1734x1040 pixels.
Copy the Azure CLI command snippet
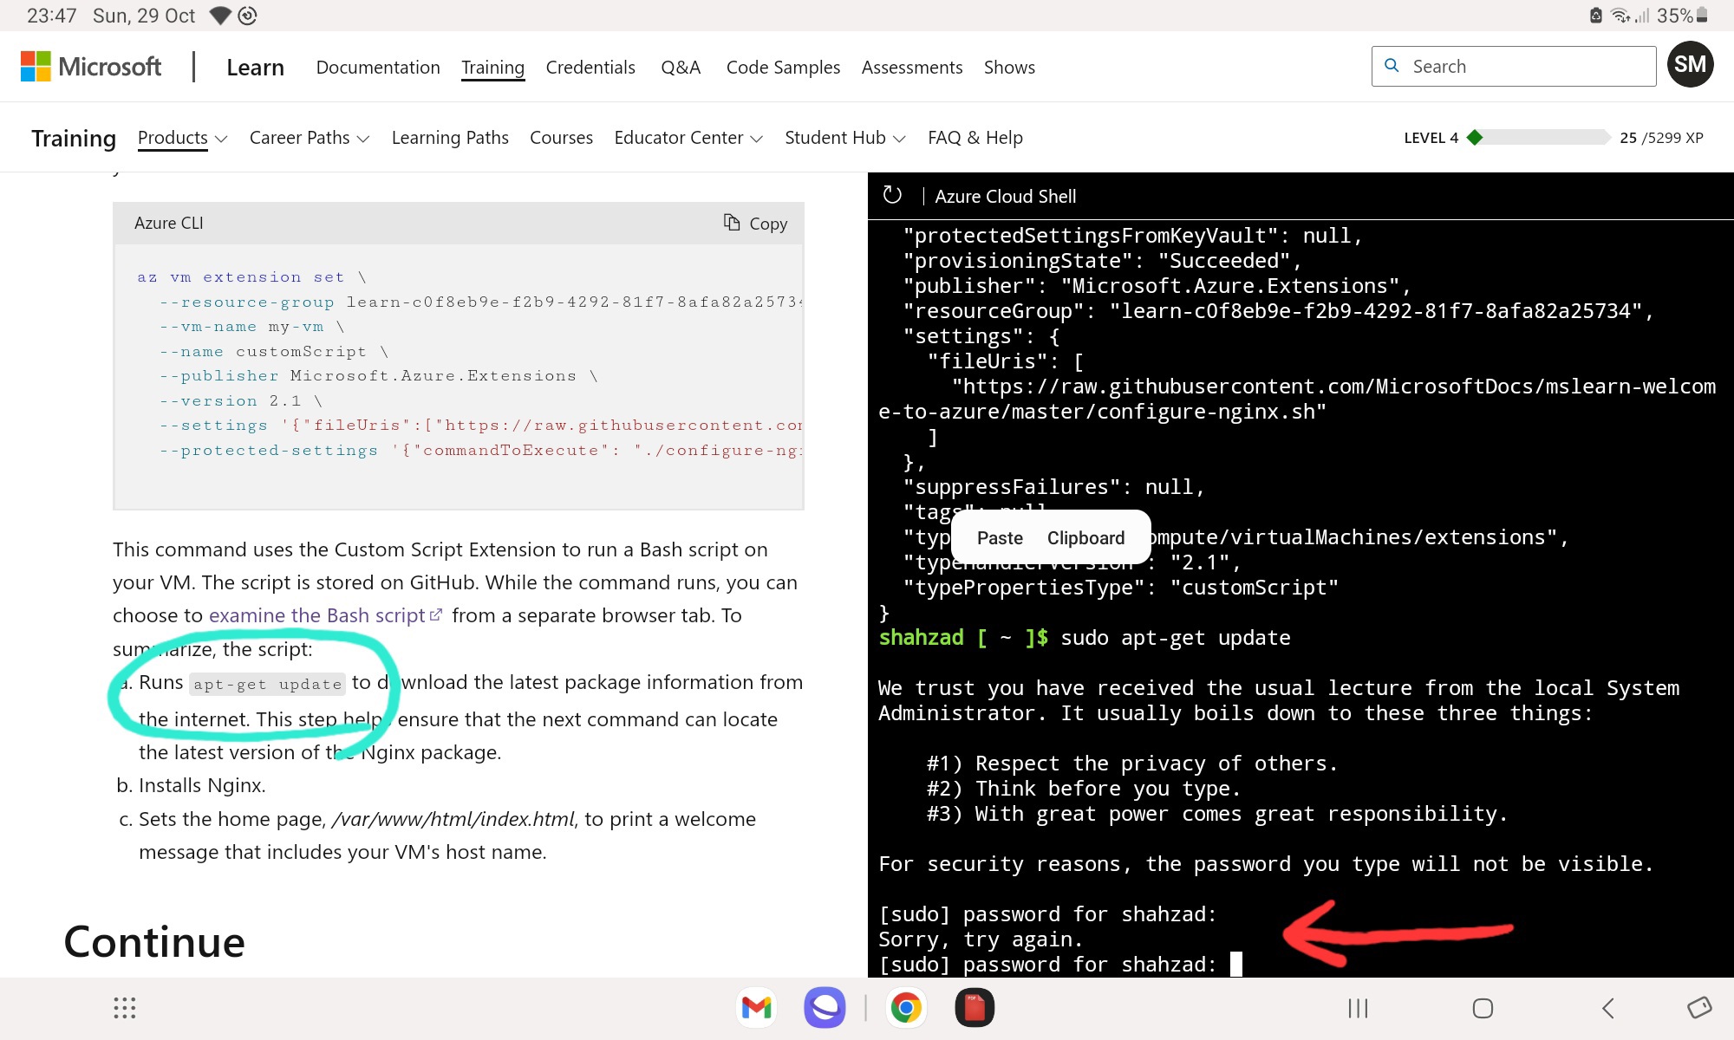pos(754,223)
